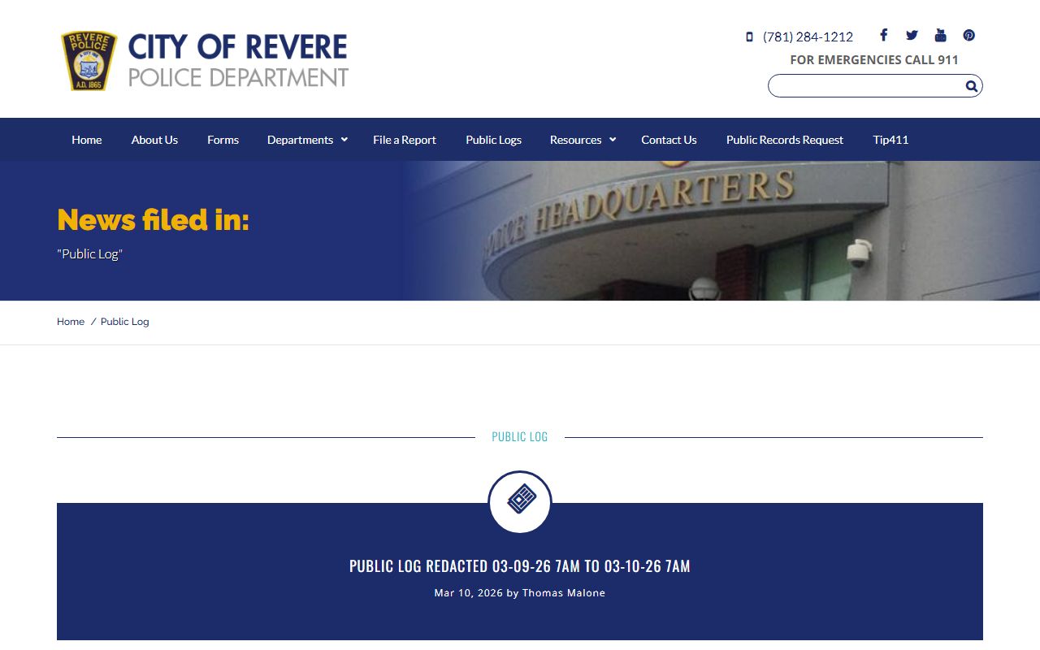
Task: Open Public Logs in navigation bar
Action: click(493, 140)
